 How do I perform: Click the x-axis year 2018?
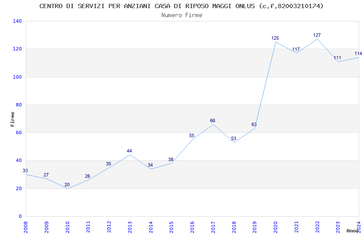(x=234, y=227)
